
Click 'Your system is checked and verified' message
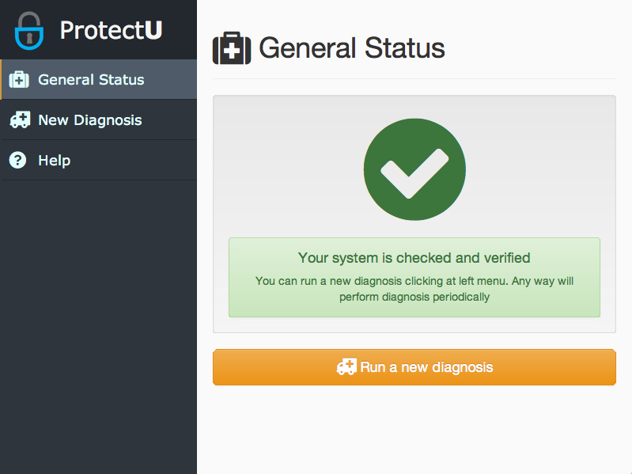pyautogui.click(x=414, y=258)
